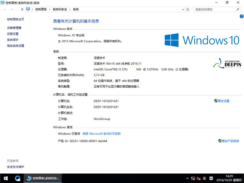Expand the address bar history dropdown
Screen dimensions: 244x183
pyautogui.click(x=182, y=9)
